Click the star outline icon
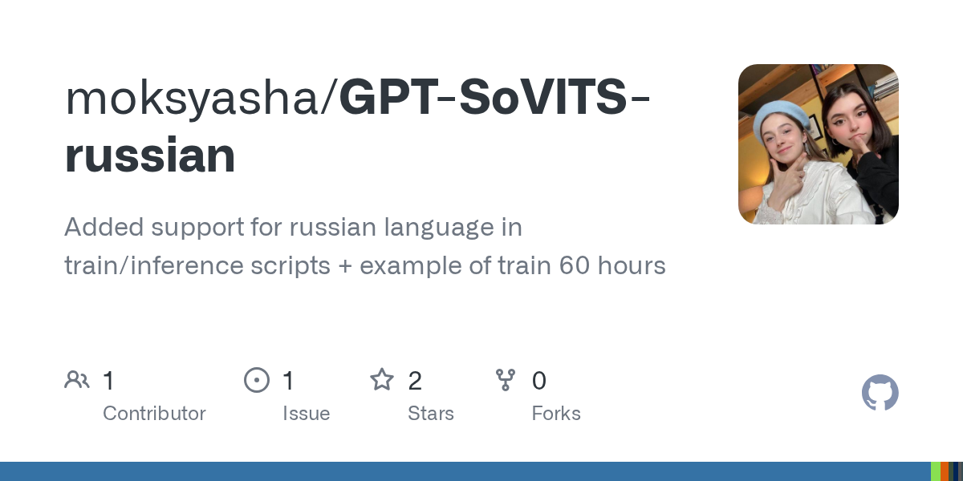 [x=382, y=380]
